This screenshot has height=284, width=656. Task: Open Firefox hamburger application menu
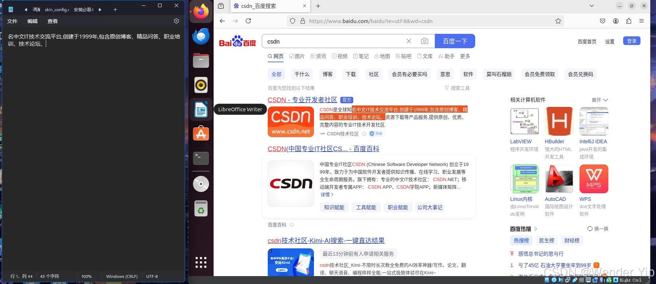click(642, 21)
